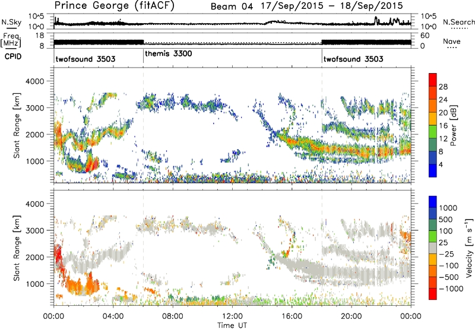This screenshot has height=329, width=475.
Task: Click the '500' tick on Velocity colorbar
Action: 446,220
